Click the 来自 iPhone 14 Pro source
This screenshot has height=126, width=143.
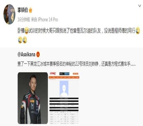click(44, 19)
